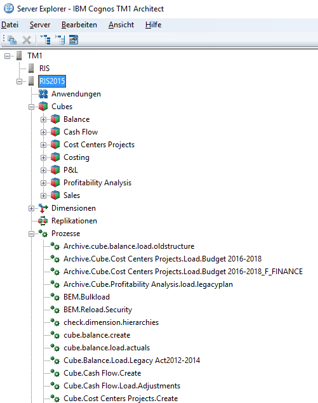Click the collapse tree toolbar icon
This screenshot has height=403, width=318.
point(60,40)
